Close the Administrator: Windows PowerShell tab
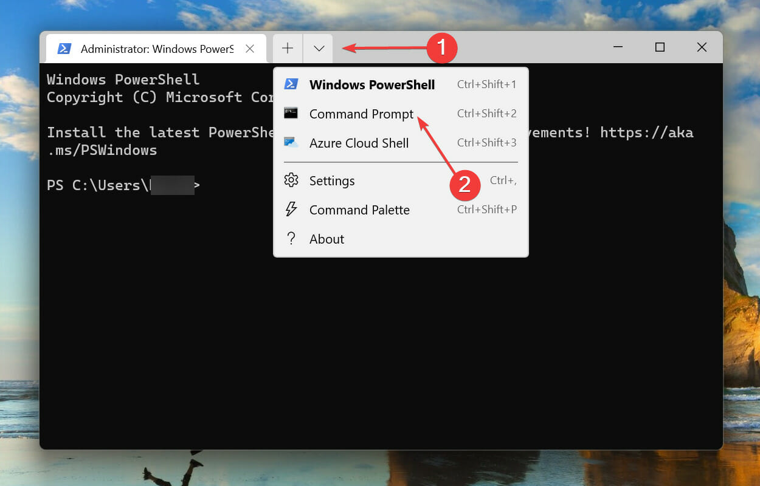760x486 pixels. coord(250,49)
